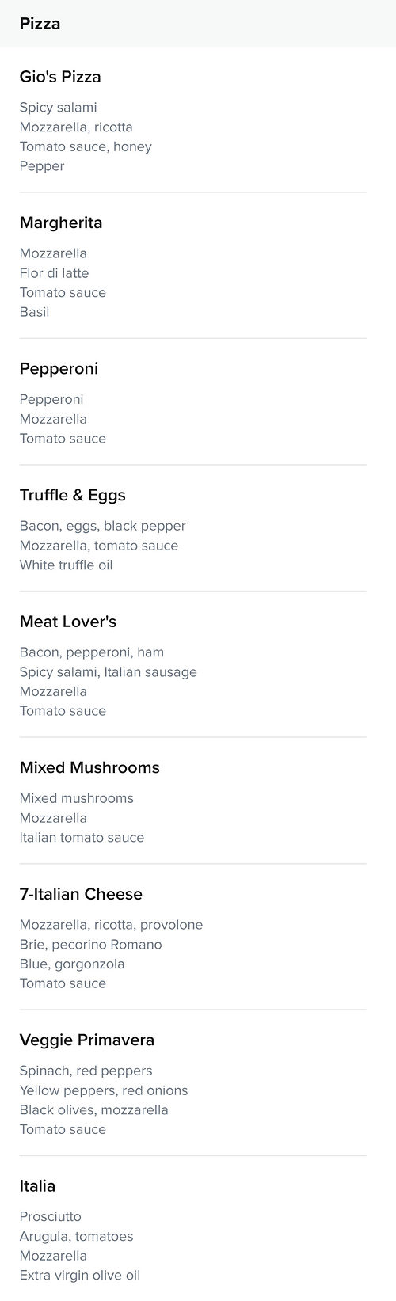Open the Gio's Pizza item
Viewport: 396px width, 1301px height.
tap(60, 77)
